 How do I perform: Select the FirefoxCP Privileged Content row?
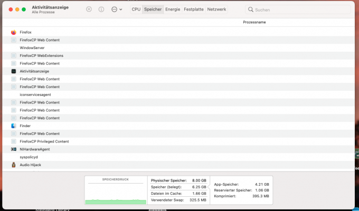tap(178, 141)
